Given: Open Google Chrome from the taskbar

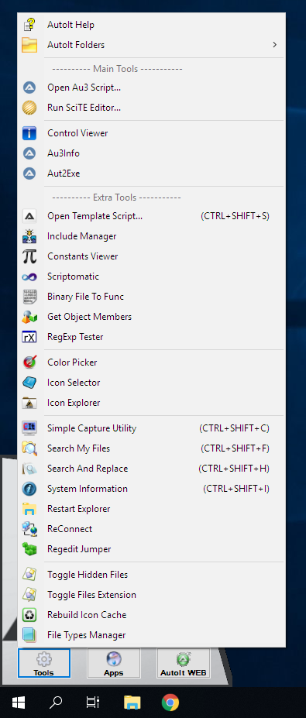Looking at the screenshot, I should tap(170, 702).
